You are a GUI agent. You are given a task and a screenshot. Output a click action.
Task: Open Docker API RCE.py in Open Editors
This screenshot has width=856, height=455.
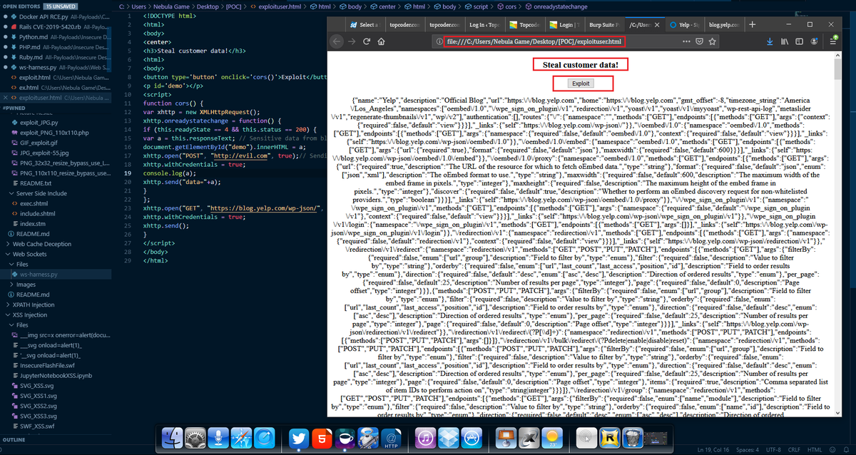[57, 16]
